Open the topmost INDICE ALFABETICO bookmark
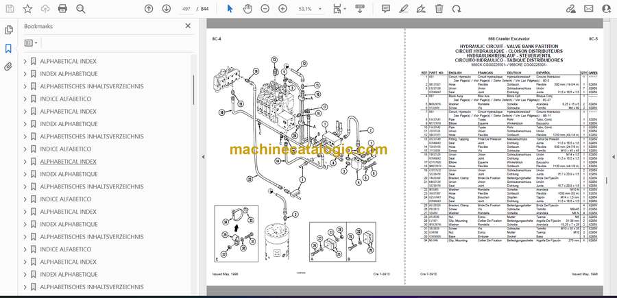Viewport: 617px width, 298px height. click(66, 99)
